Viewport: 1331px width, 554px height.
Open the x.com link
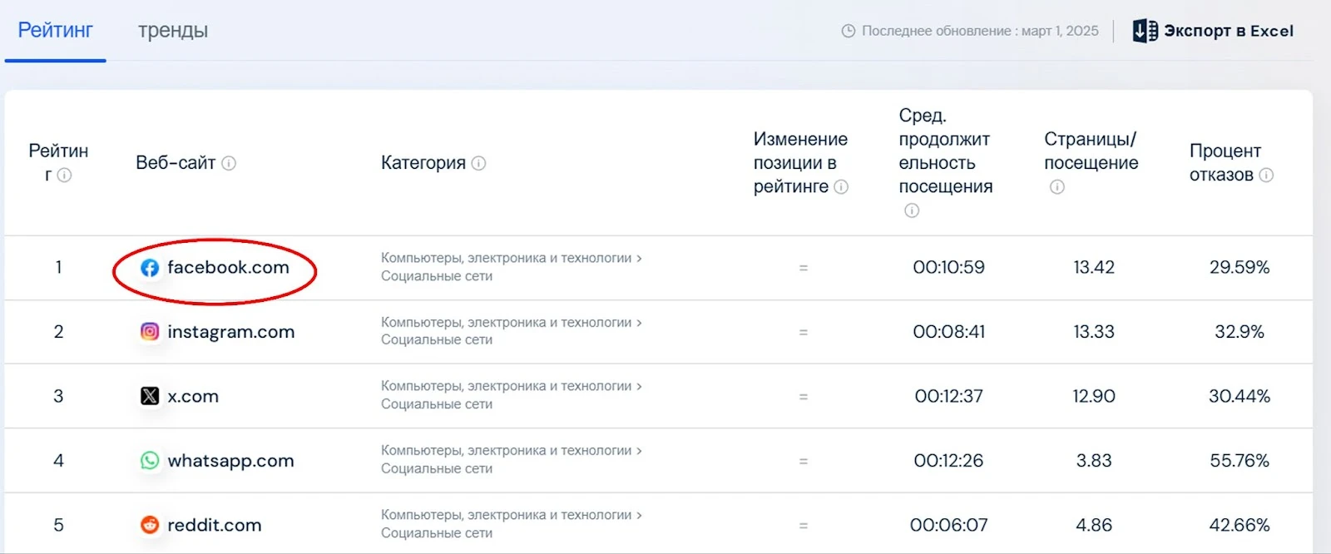click(x=193, y=396)
